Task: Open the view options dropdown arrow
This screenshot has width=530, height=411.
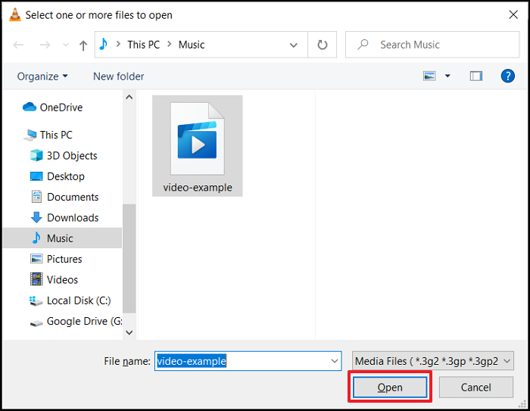Action: (447, 76)
